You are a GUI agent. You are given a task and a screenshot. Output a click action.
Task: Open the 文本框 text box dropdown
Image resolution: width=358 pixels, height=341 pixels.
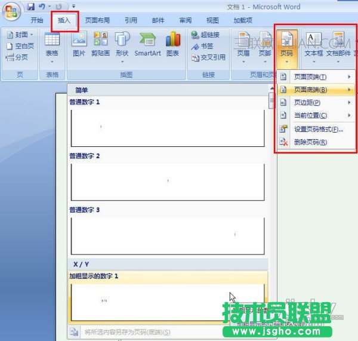(x=314, y=48)
